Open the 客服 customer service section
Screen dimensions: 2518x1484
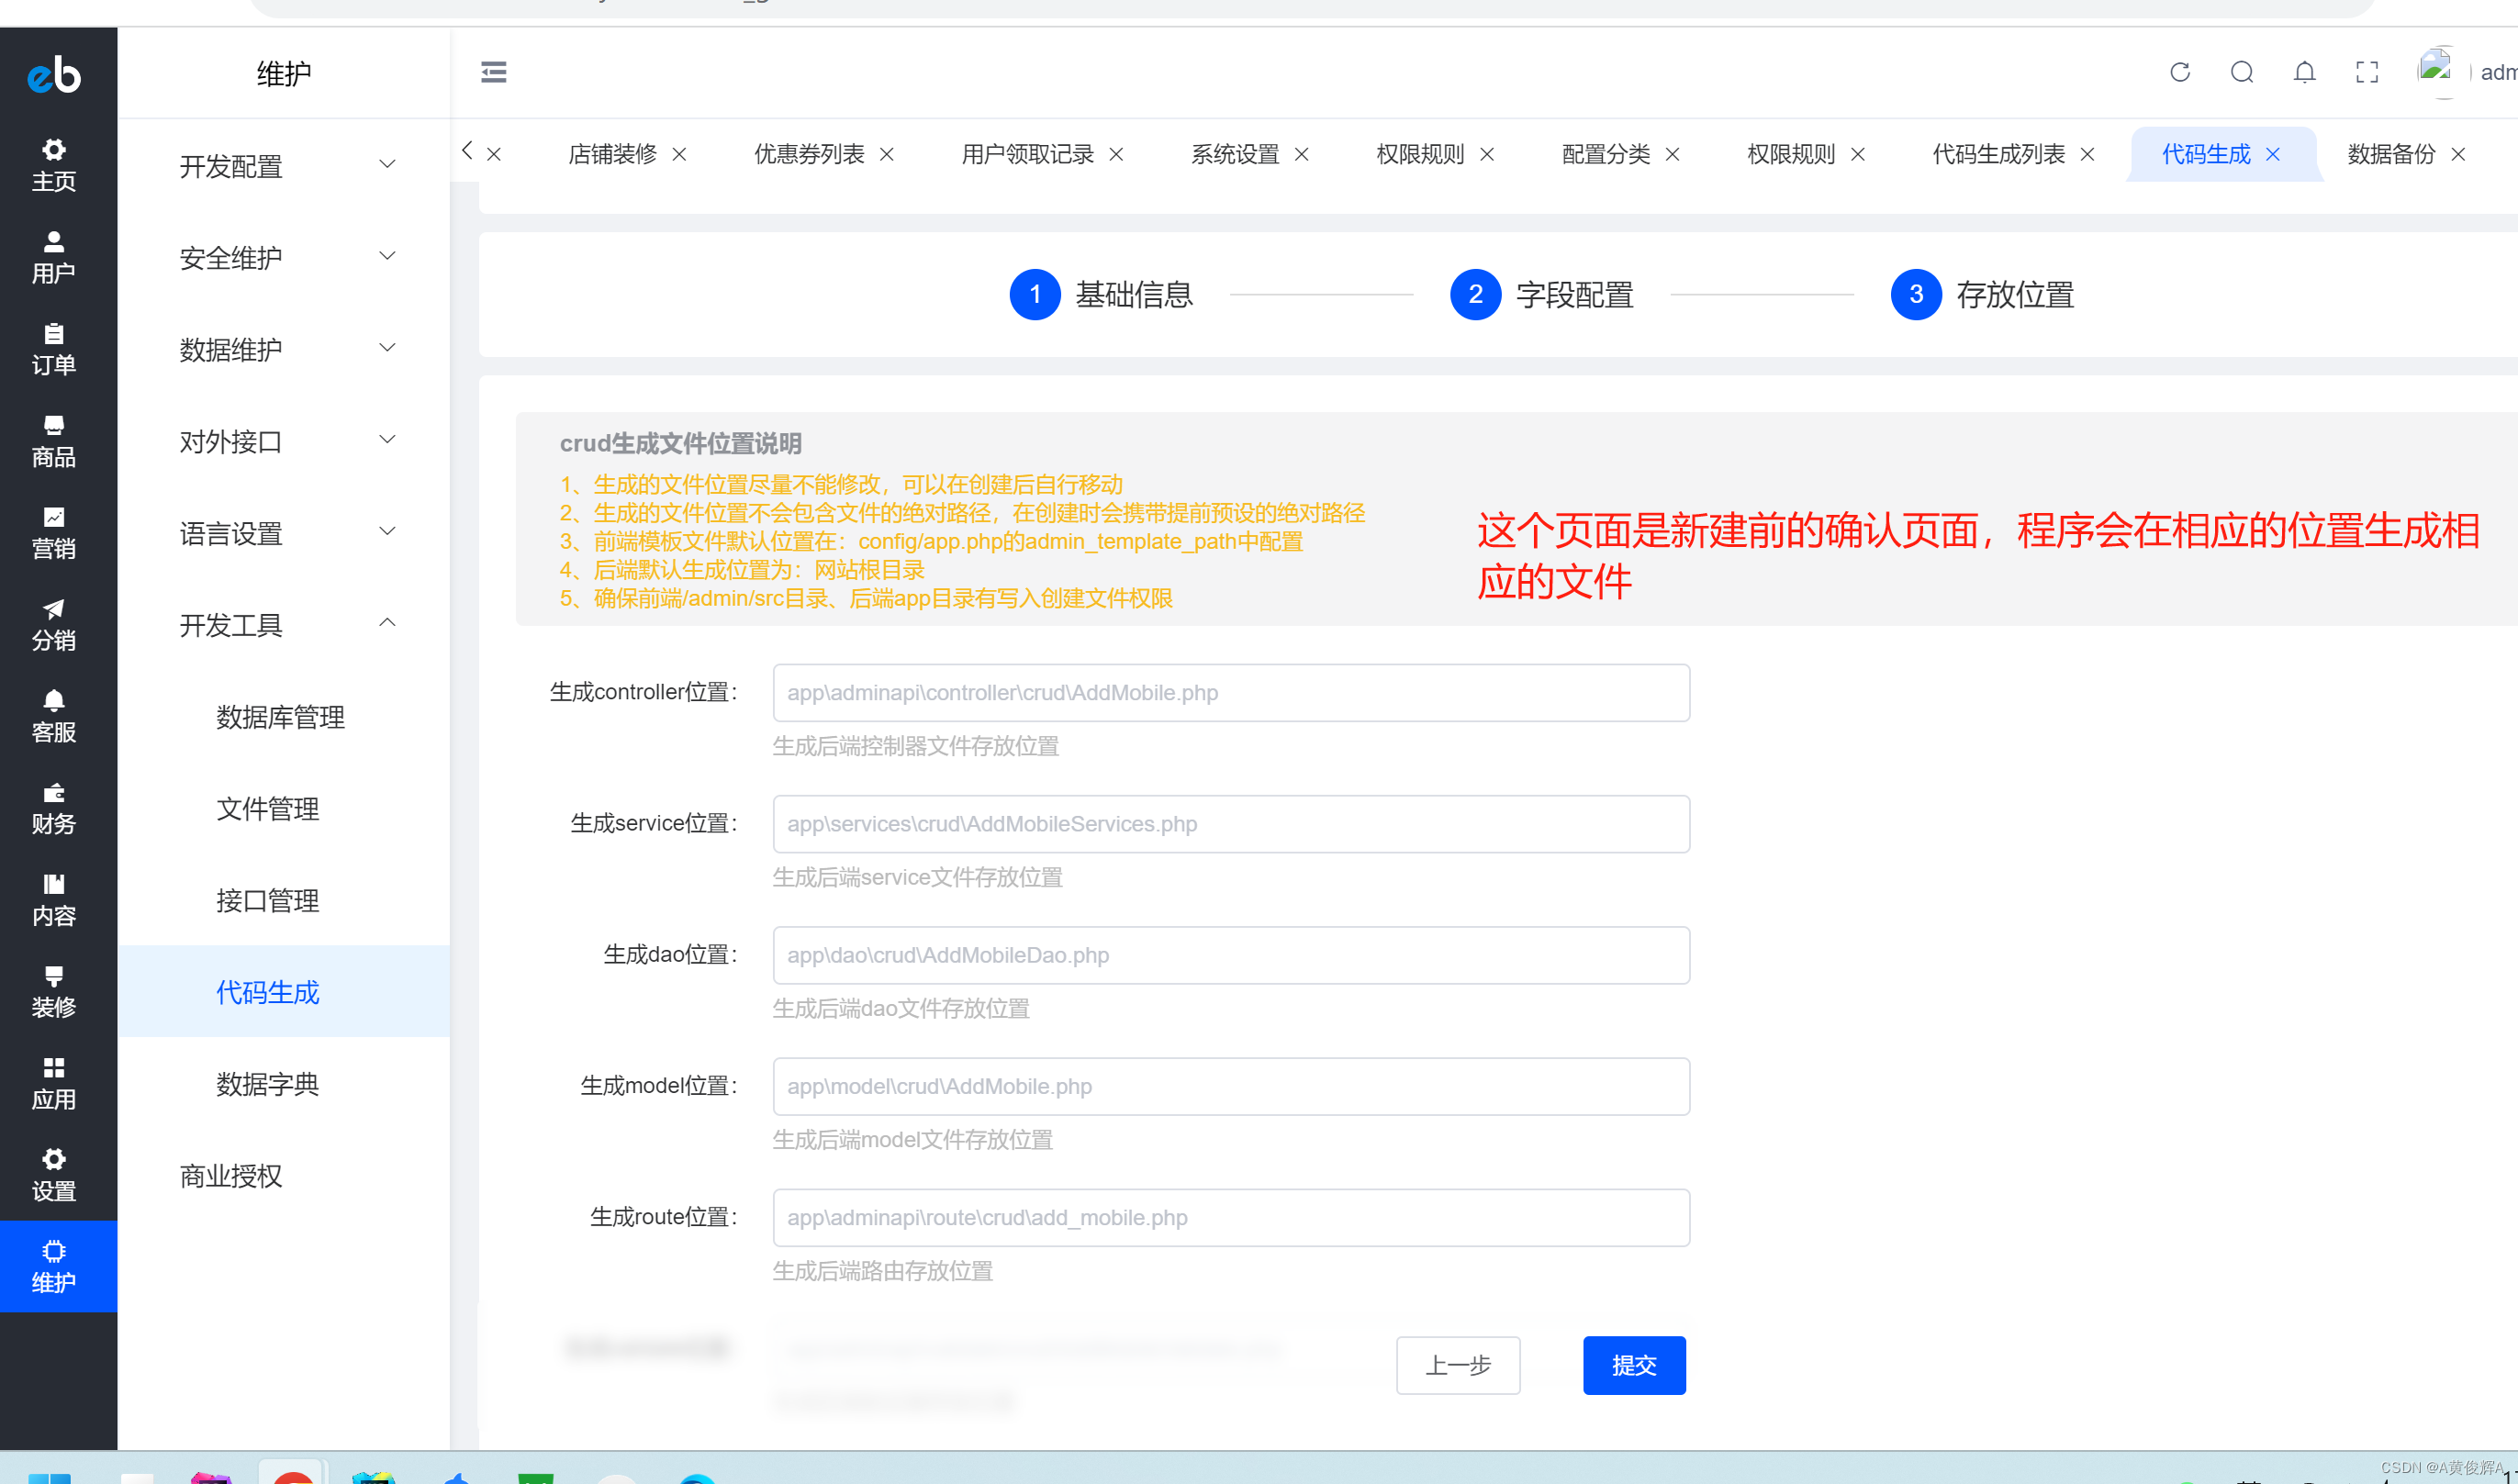click(x=54, y=716)
